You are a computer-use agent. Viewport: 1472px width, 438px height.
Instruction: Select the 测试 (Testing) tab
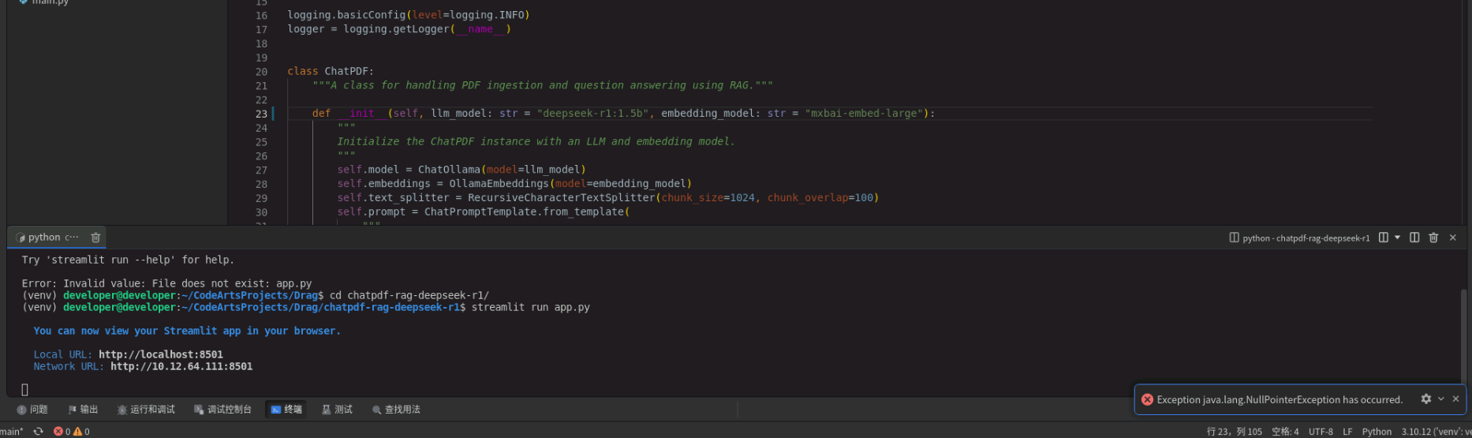pyautogui.click(x=337, y=410)
